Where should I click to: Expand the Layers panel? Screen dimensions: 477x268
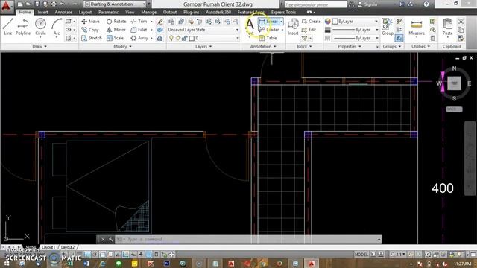(x=203, y=46)
